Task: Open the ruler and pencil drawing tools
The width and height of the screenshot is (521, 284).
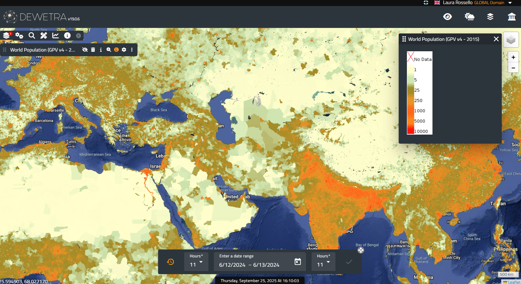Action: click(x=44, y=36)
